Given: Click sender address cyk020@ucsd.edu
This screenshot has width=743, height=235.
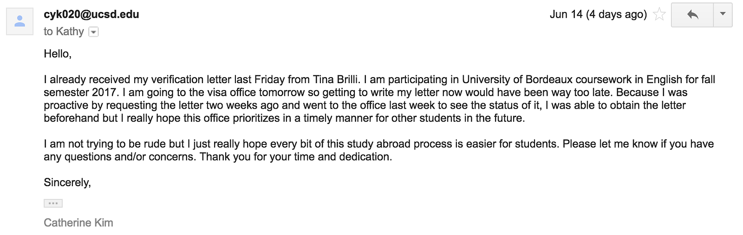Looking at the screenshot, I should tap(91, 14).
